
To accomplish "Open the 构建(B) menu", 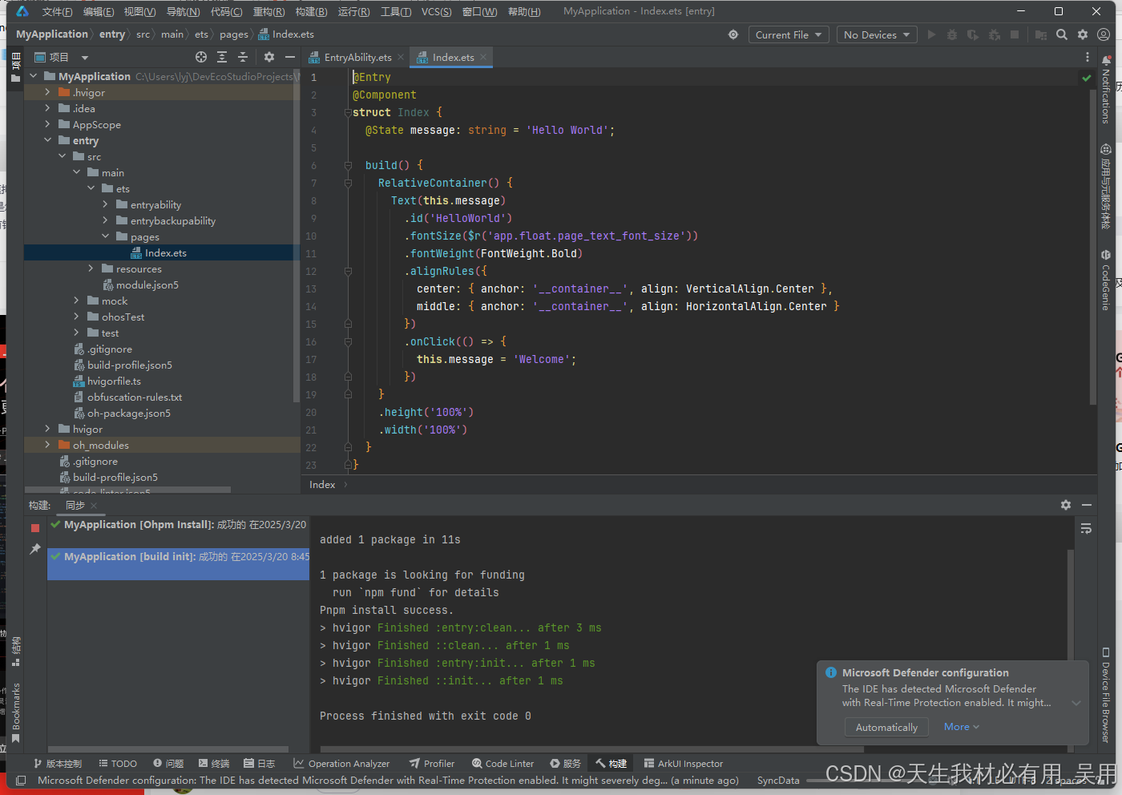I will click(311, 11).
